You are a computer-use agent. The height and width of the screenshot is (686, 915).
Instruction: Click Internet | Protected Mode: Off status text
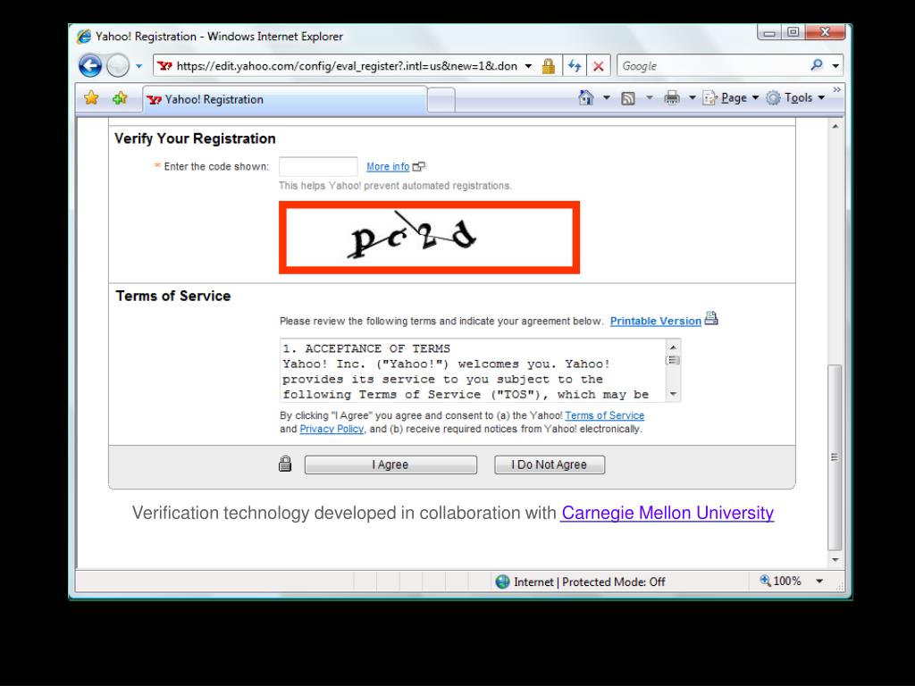[590, 581]
